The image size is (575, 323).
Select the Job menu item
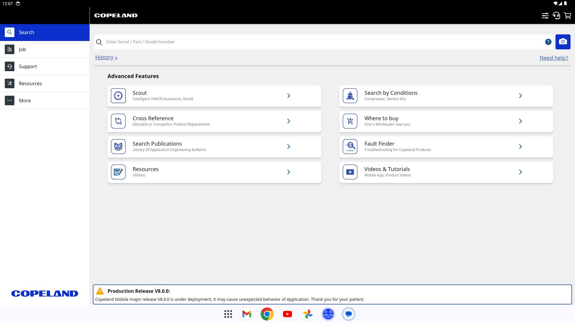coord(45,49)
